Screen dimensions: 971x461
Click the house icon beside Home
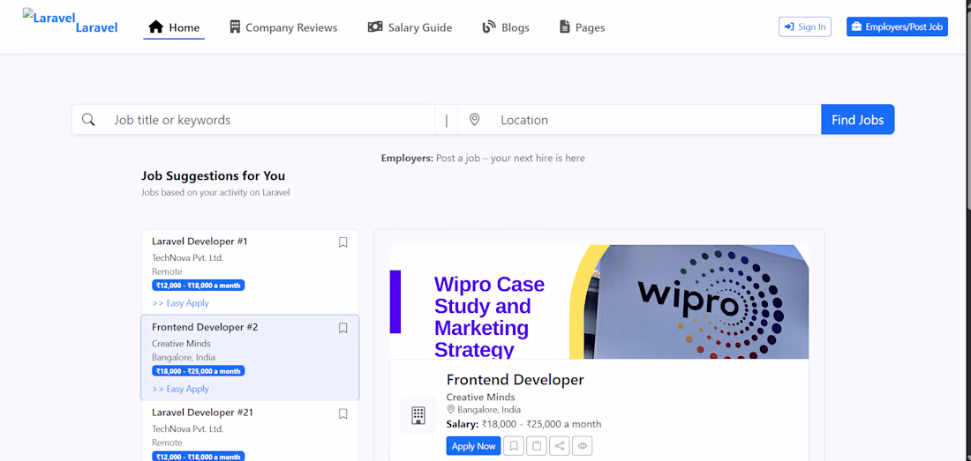point(156,27)
